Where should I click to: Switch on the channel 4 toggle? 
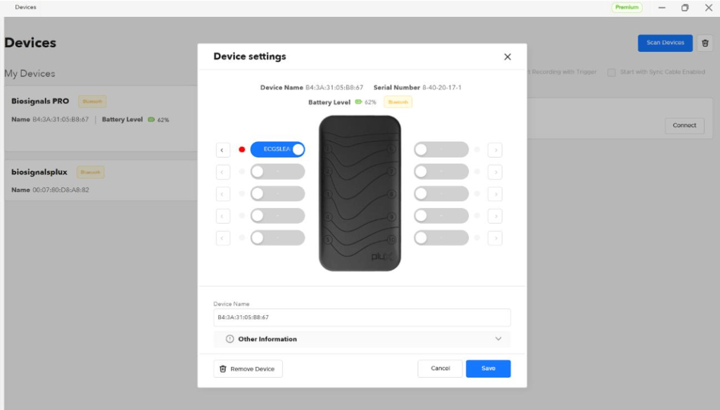click(x=277, y=215)
